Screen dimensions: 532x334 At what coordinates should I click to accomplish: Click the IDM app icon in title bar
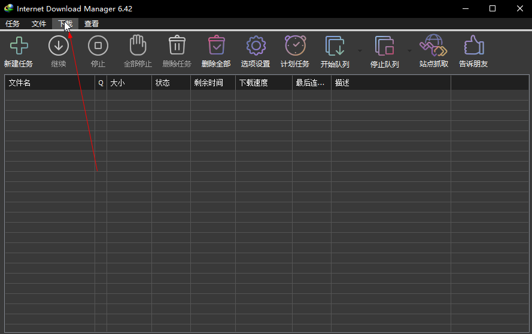(x=9, y=8)
